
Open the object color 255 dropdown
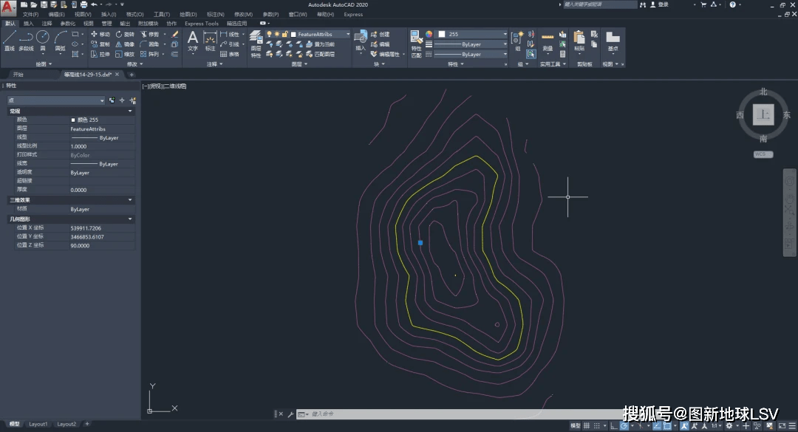tap(472, 34)
